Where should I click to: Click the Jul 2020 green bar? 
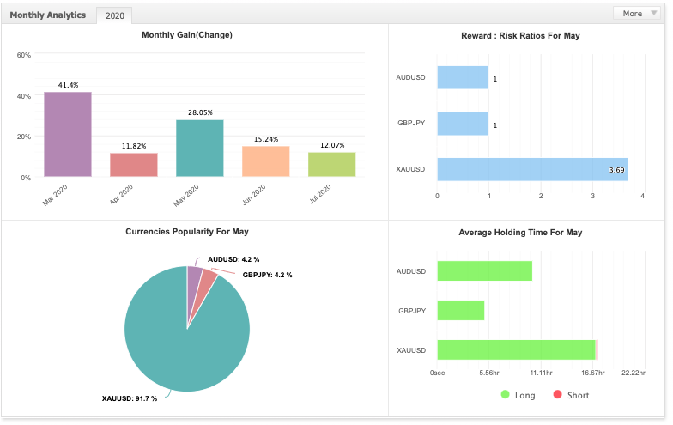coord(331,165)
